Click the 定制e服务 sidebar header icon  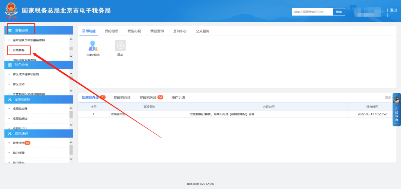pyautogui.click(x=10, y=99)
